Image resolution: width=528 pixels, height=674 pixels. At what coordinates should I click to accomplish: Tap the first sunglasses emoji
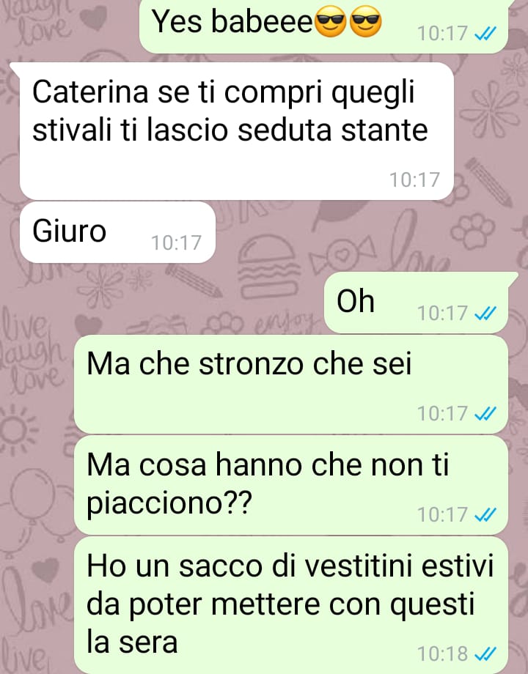pyautogui.click(x=331, y=21)
